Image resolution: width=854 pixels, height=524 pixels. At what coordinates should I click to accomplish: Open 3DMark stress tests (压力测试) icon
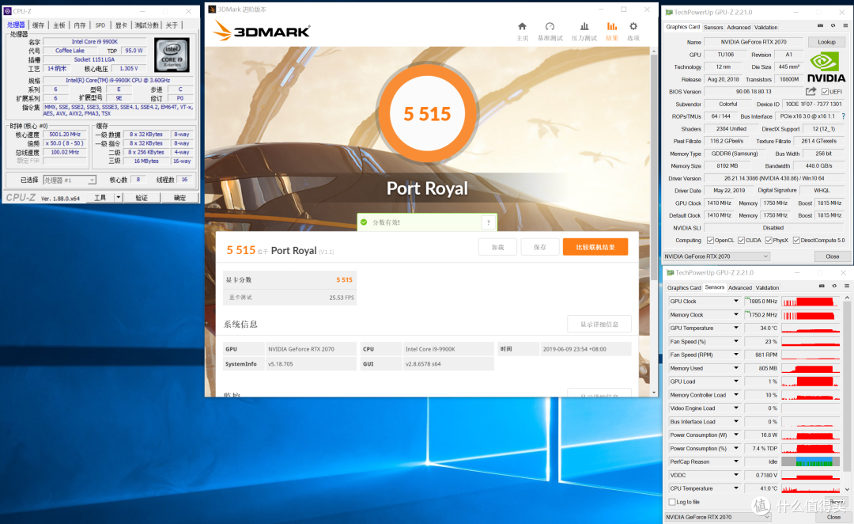tap(584, 27)
